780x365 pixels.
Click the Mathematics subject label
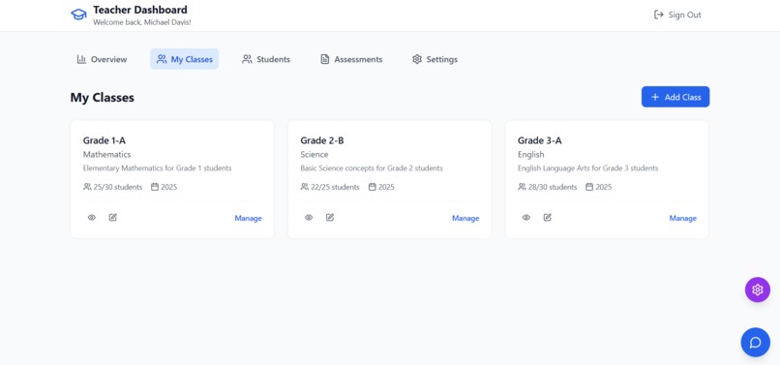[x=107, y=154]
